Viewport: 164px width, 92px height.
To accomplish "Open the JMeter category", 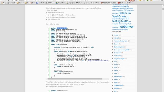I will point(116,71).
